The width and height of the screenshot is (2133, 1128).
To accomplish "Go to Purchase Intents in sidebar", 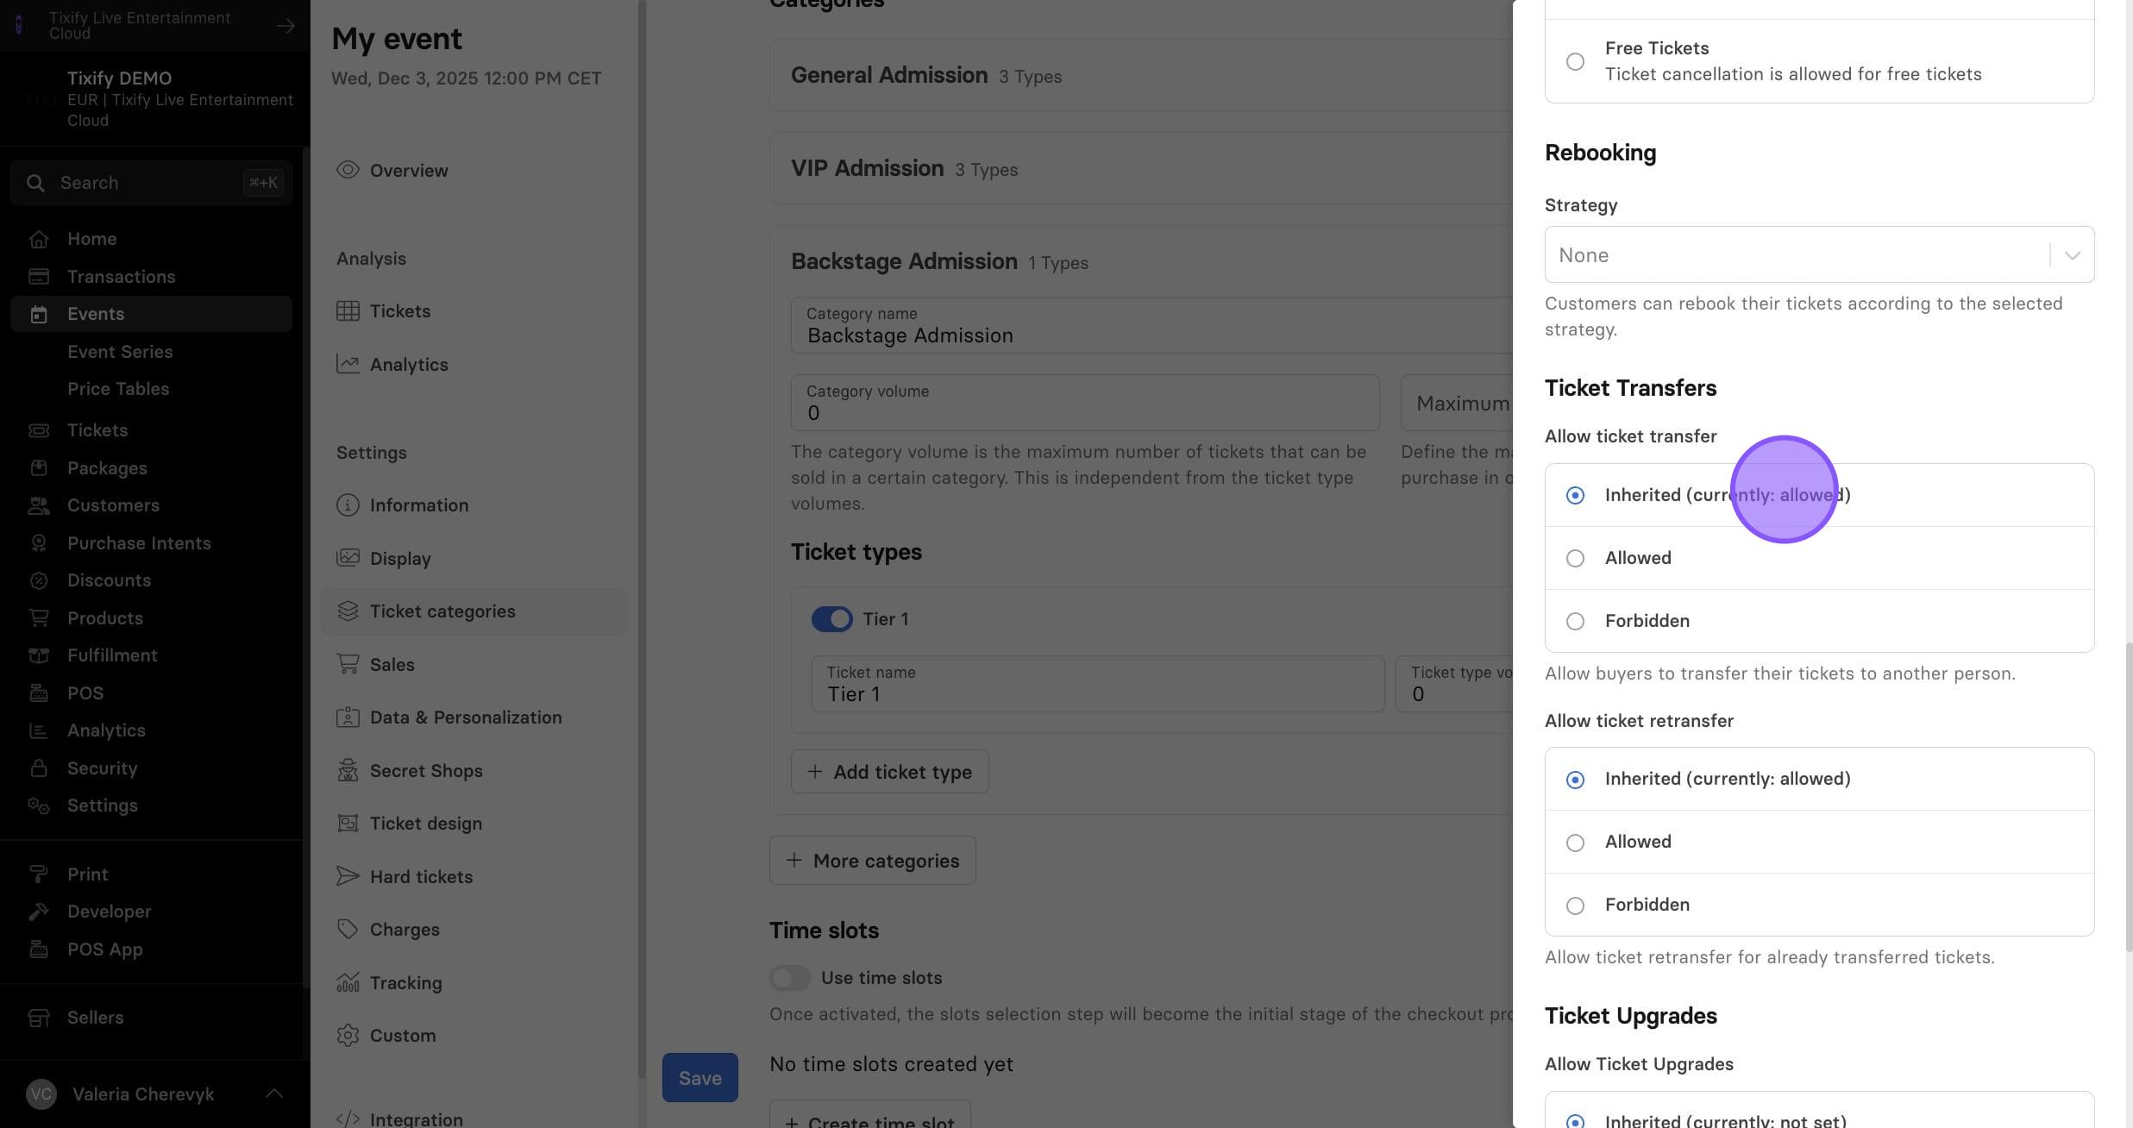I will click(139, 543).
